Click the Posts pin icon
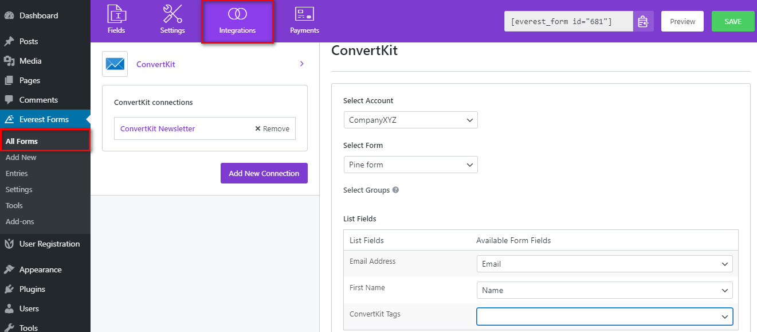 click(x=9, y=41)
